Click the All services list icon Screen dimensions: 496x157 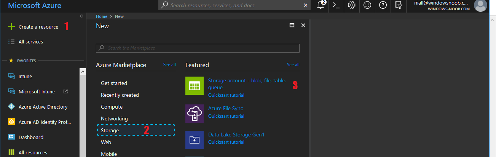[x=11, y=42]
